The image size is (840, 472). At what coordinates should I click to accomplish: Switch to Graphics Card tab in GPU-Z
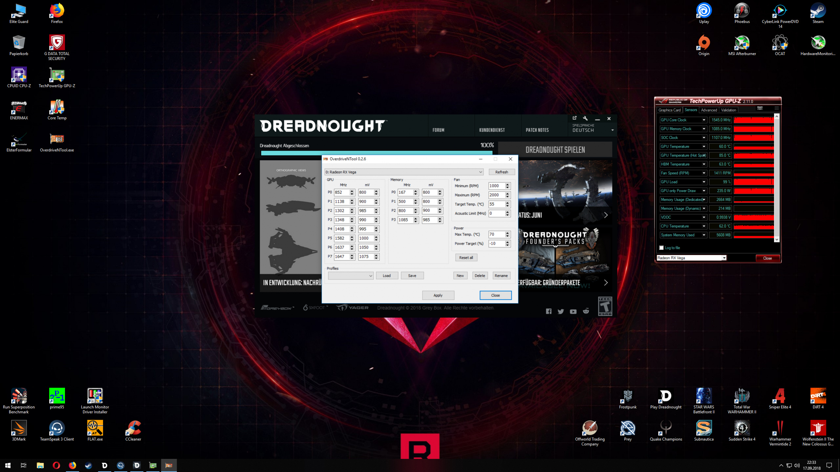pos(669,110)
